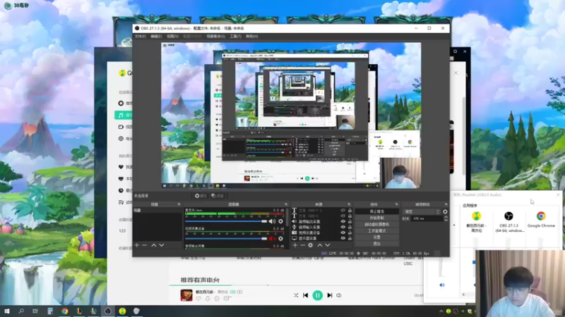Move scene up with the scenes arrow
565x317 pixels.
point(154,245)
